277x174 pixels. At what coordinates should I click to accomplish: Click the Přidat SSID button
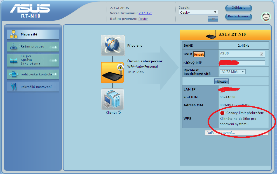199,54
